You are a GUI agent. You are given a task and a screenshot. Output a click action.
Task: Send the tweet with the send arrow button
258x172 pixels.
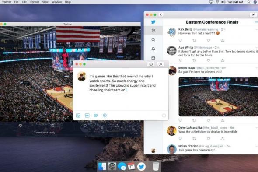[160, 64]
